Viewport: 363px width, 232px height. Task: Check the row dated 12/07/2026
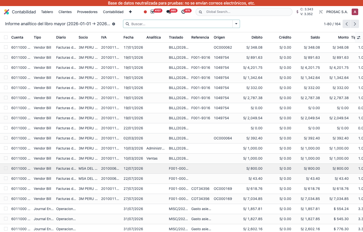pos(6,168)
